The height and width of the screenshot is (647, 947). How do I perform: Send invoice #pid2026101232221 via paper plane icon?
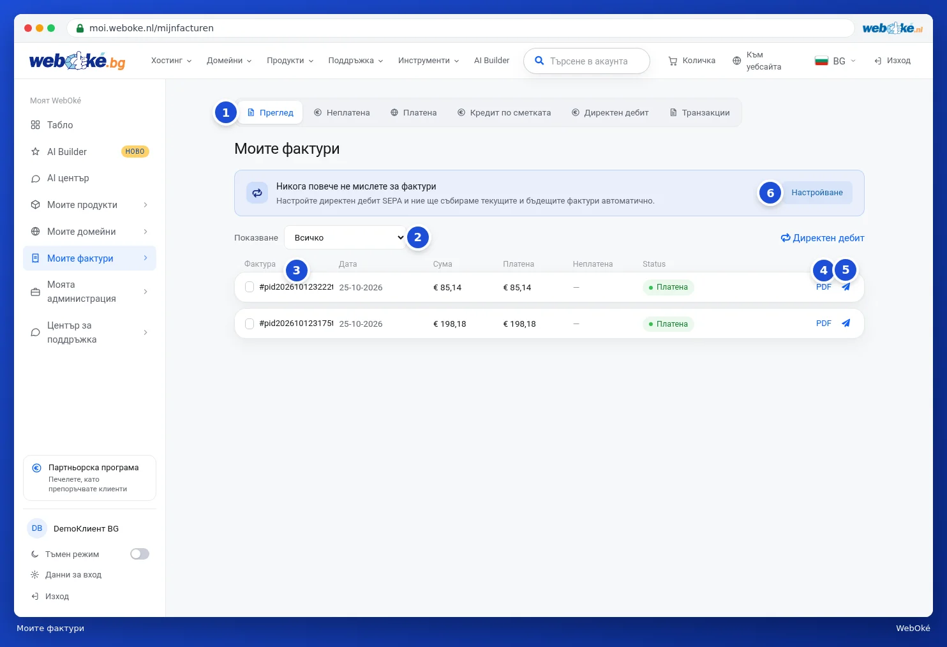point(846,287)
